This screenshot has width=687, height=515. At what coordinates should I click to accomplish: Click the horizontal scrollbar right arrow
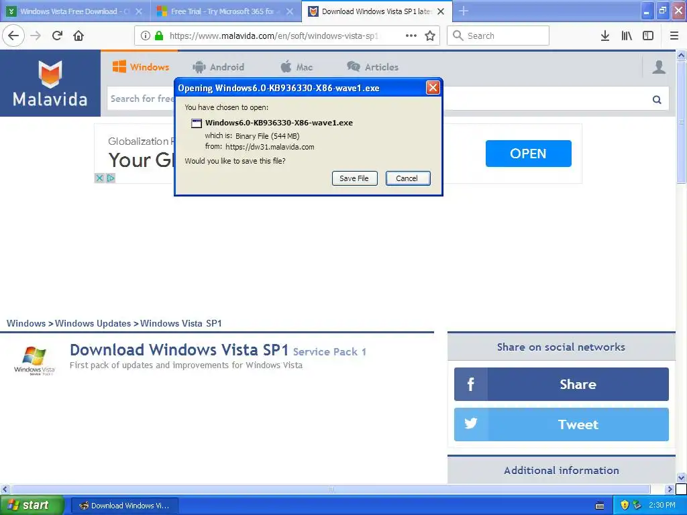pos(669,489)
